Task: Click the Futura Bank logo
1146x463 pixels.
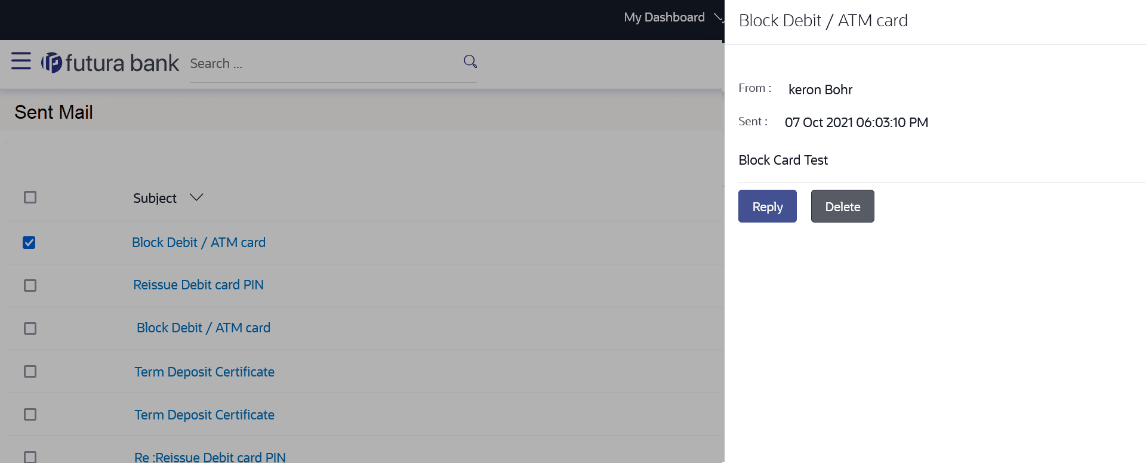Action: (x=110, y=63)
